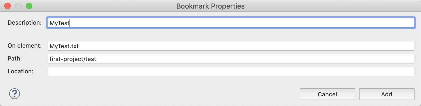This screenshot has width=421, height=106.
Task: Click empty title bar area right of title
Action: pos(332,6)
